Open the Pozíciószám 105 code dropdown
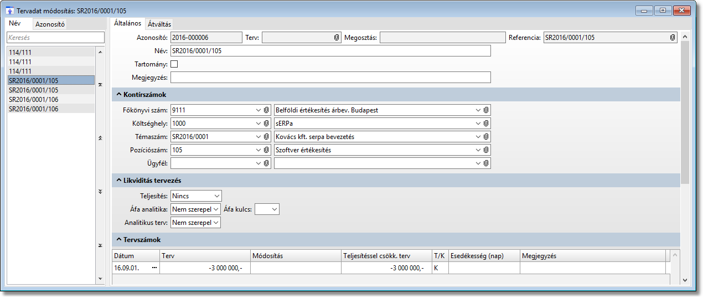703x298 pixels. coord(259,150)
